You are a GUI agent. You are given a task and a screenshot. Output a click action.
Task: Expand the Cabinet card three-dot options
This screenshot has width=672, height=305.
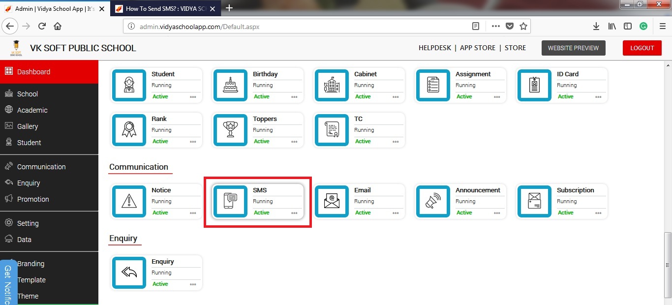(x=396, y=97)
